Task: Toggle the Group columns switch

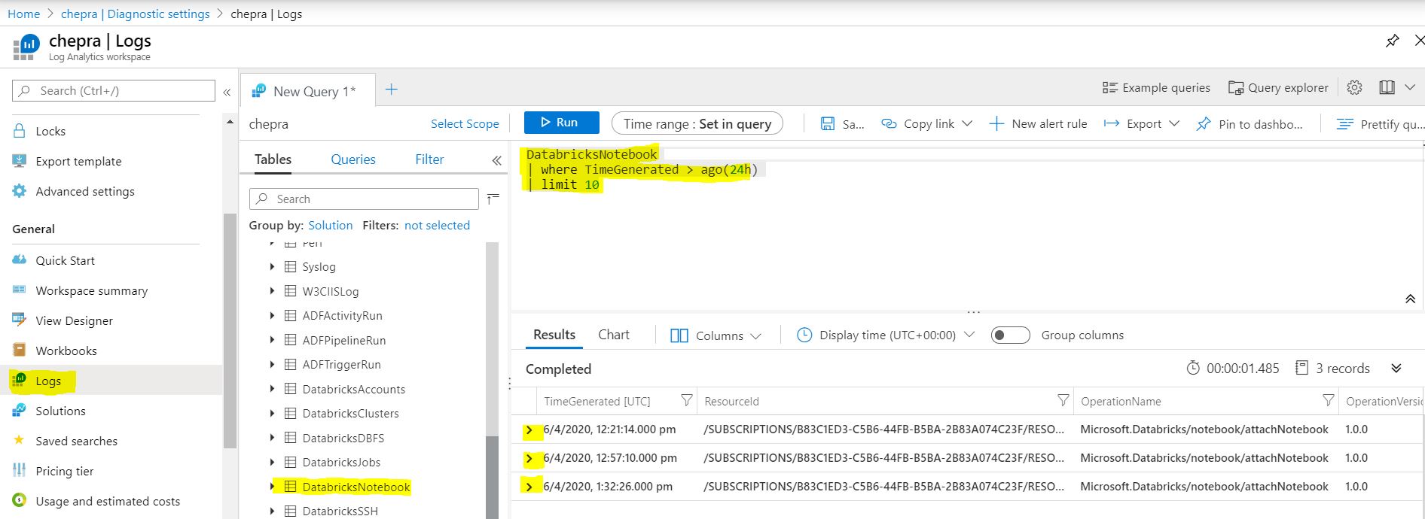Action: (1010, 335)
